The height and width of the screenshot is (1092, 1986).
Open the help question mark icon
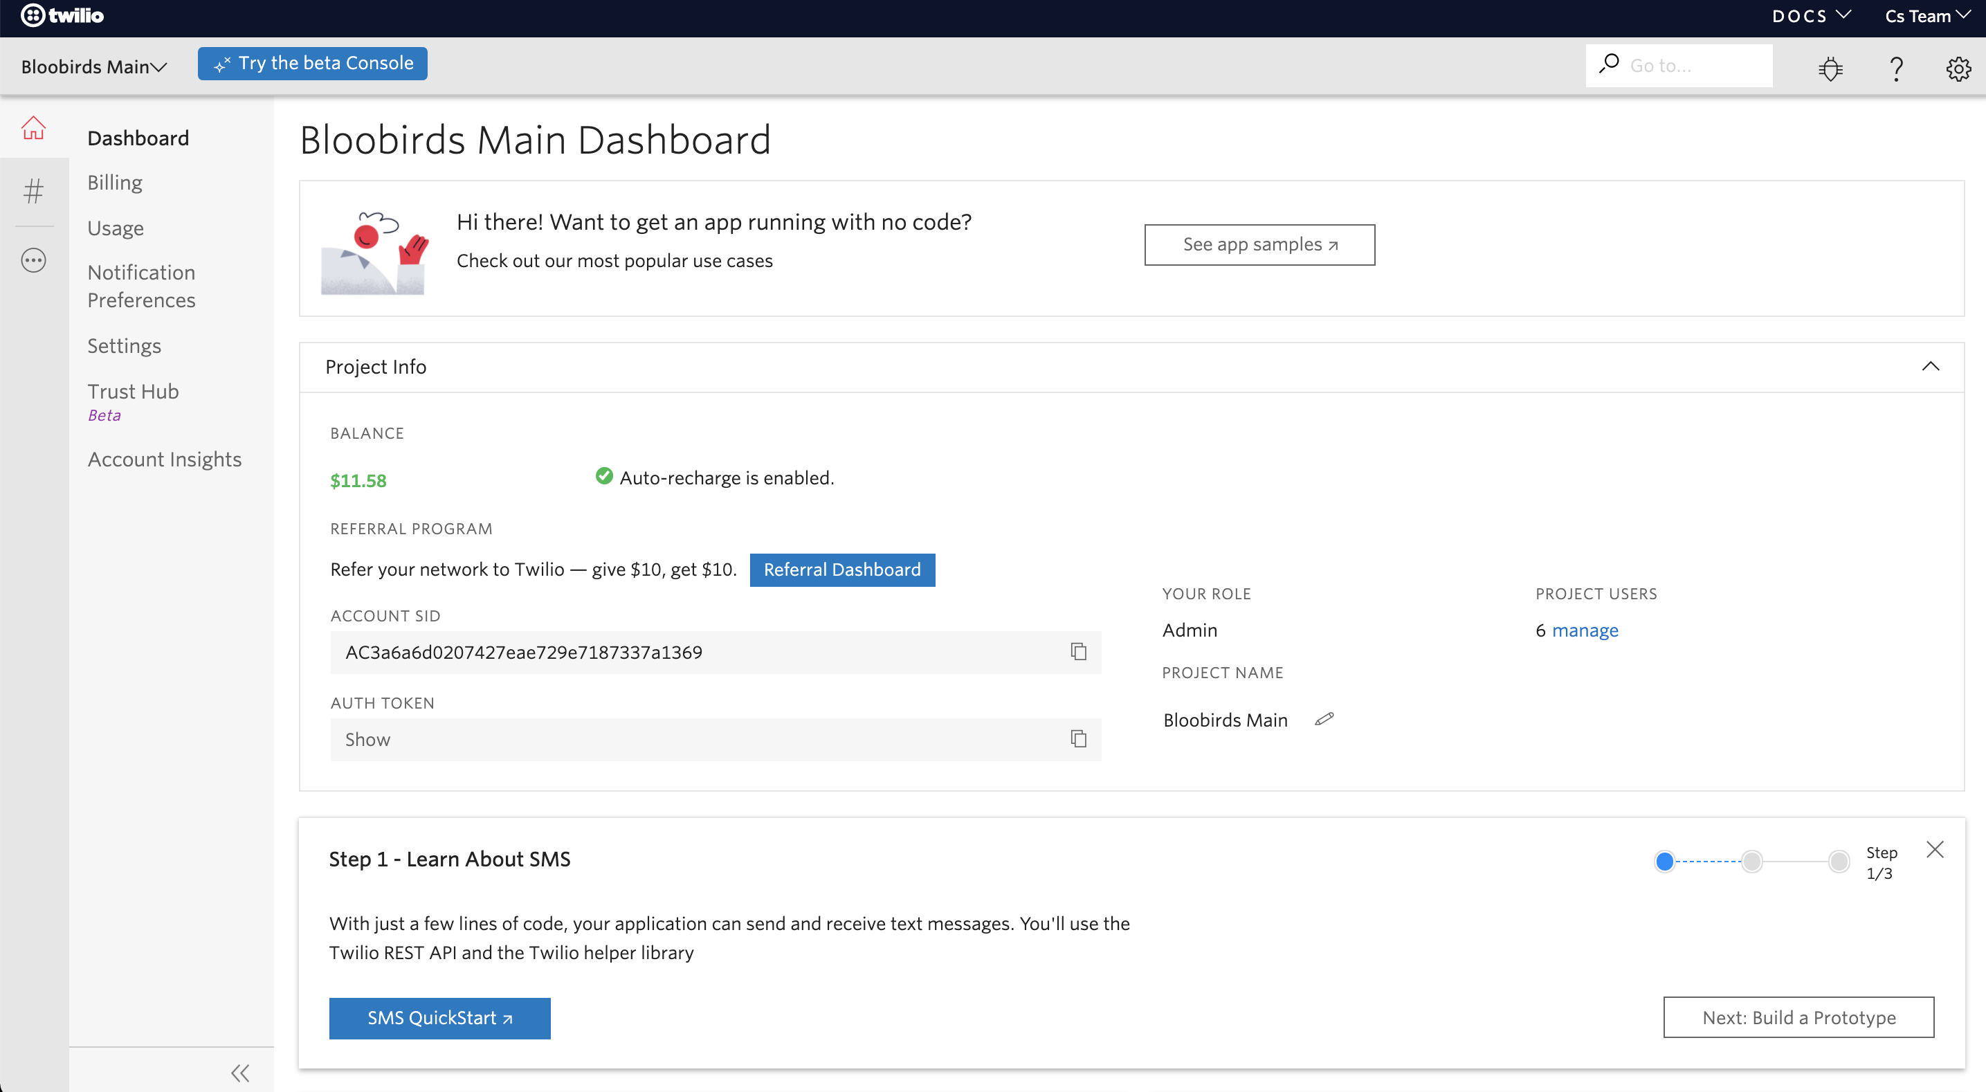(1896, 69)
